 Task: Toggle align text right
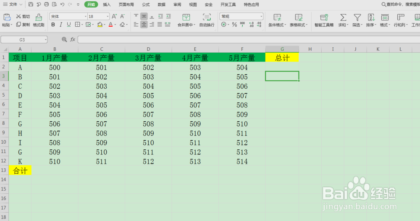click(x=152, y=25)
